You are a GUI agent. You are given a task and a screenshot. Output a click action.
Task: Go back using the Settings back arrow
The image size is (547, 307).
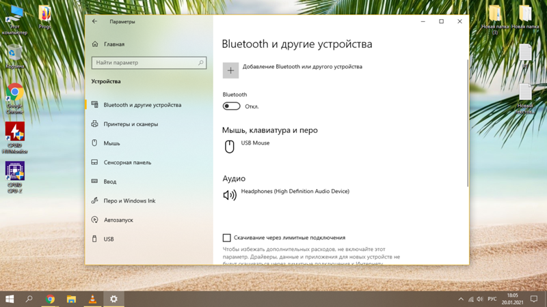(x=94, y=21)
